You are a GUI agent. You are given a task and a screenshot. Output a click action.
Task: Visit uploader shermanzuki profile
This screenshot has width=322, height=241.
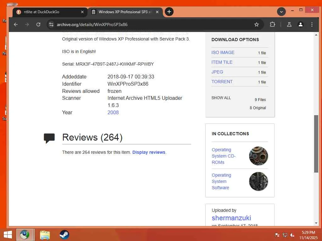[231, 218]
